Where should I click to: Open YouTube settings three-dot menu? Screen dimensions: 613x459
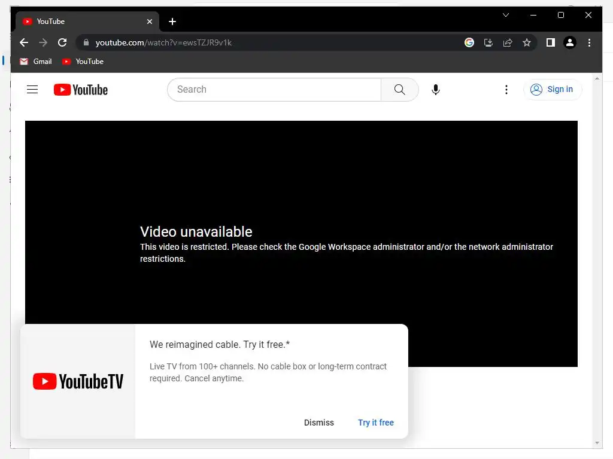coord(506,90)
